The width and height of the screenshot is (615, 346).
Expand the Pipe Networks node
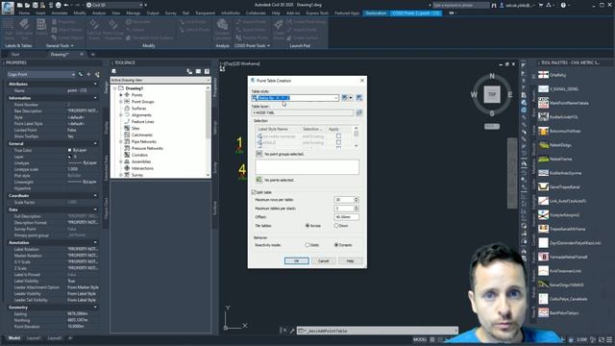(x=121, y=141)
